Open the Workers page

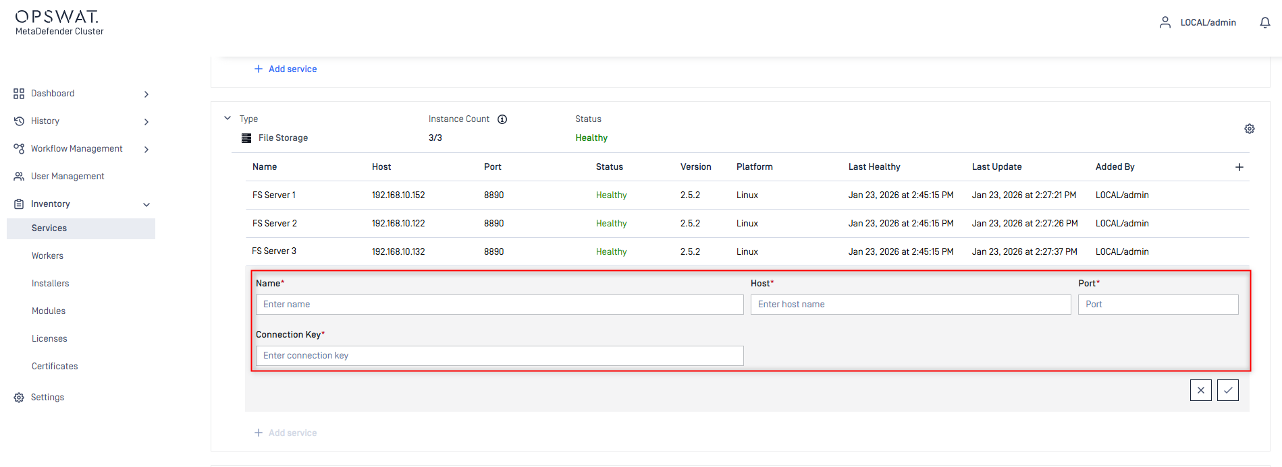click(47, 256)
